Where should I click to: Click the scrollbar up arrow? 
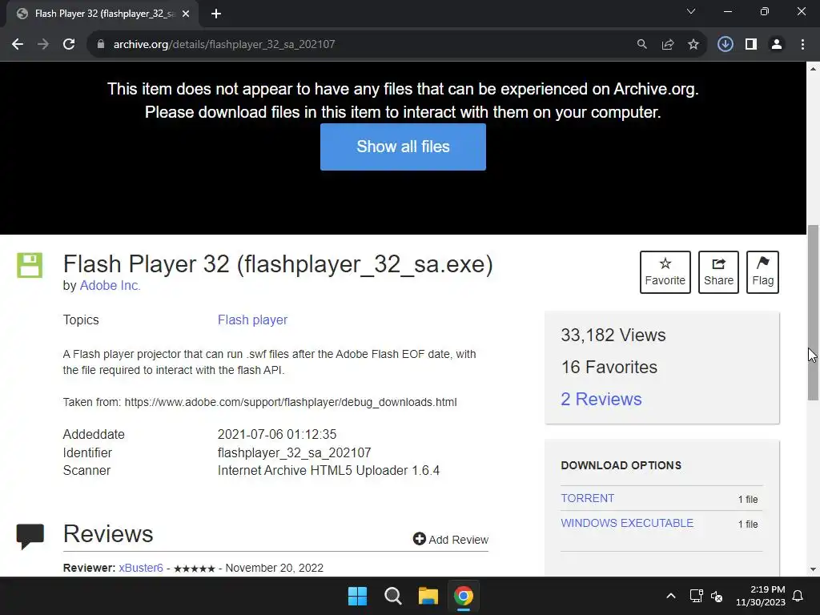coord(814,69)
